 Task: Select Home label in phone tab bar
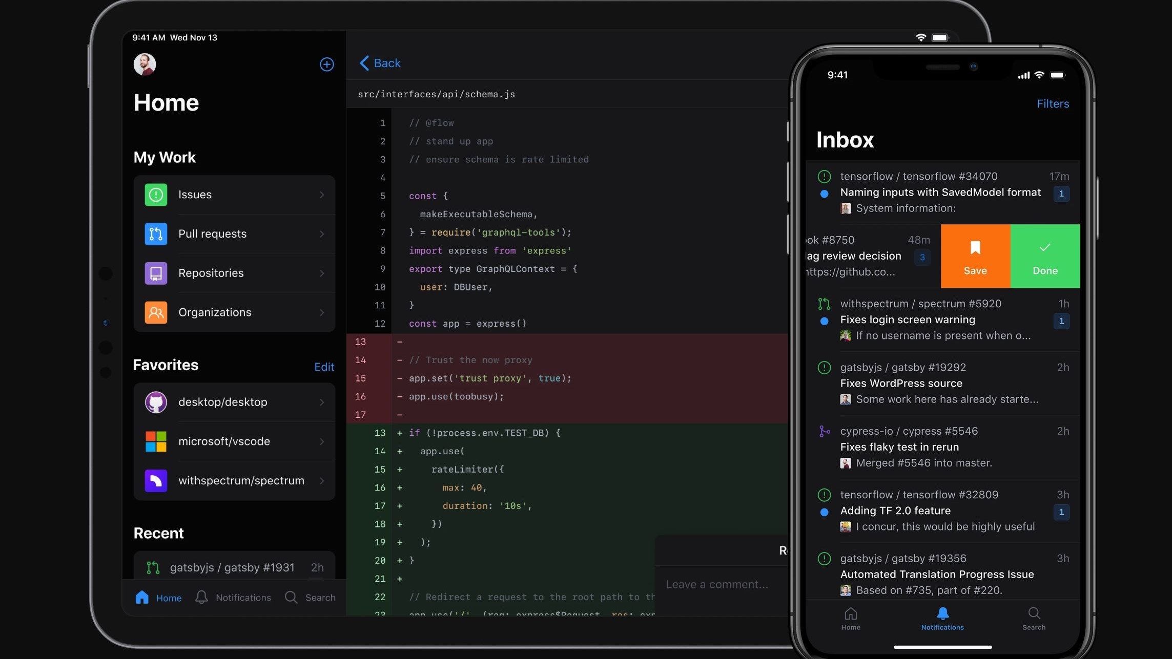pyautogui.click(x=851, y=627)
